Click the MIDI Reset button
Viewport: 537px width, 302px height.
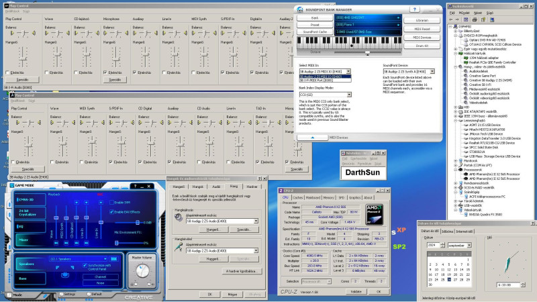(422, 29)
